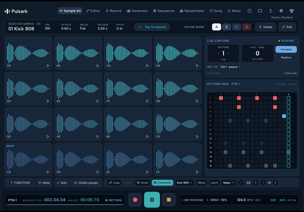Viewport: 304px width, 212px height.
Task: Preview the A3 pad sample
Action: (48, 66)
